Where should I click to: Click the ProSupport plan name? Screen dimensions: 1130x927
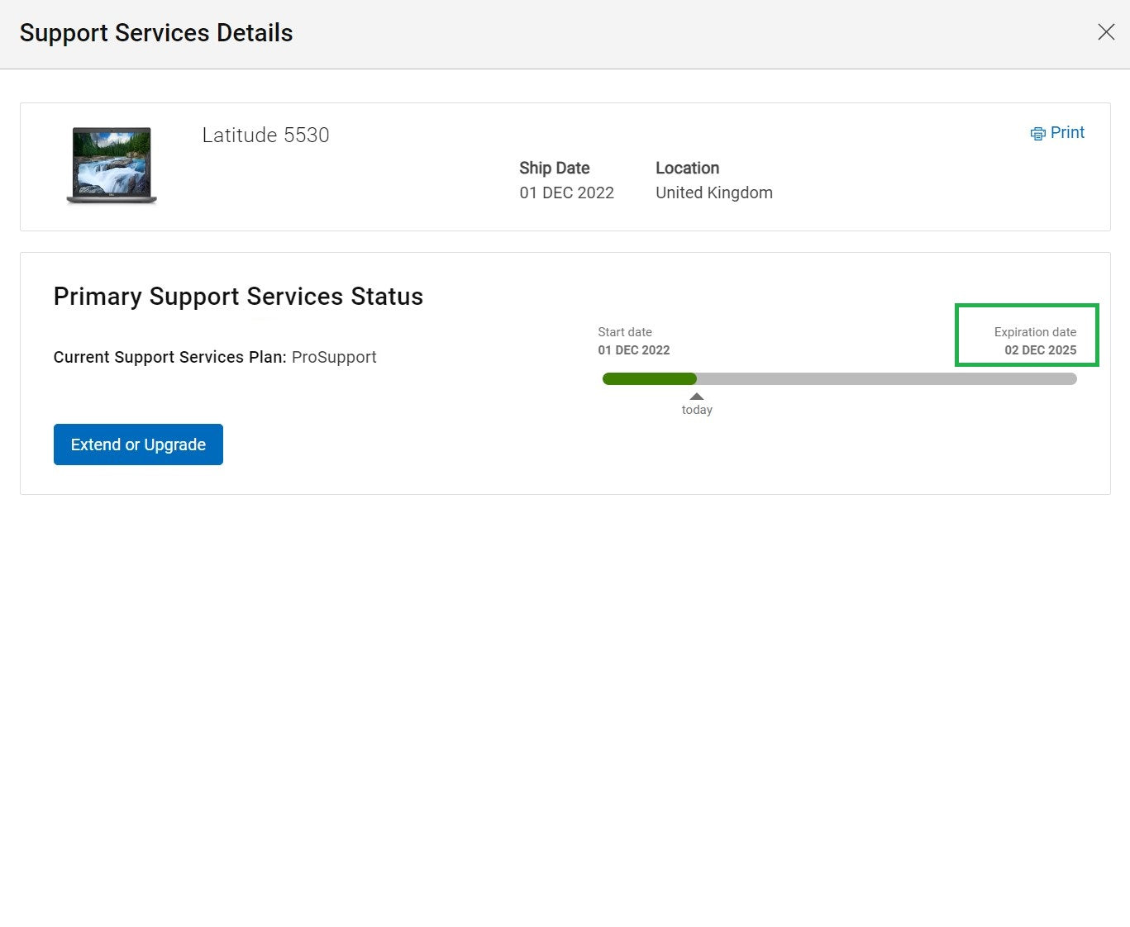(x=334, y=358)
